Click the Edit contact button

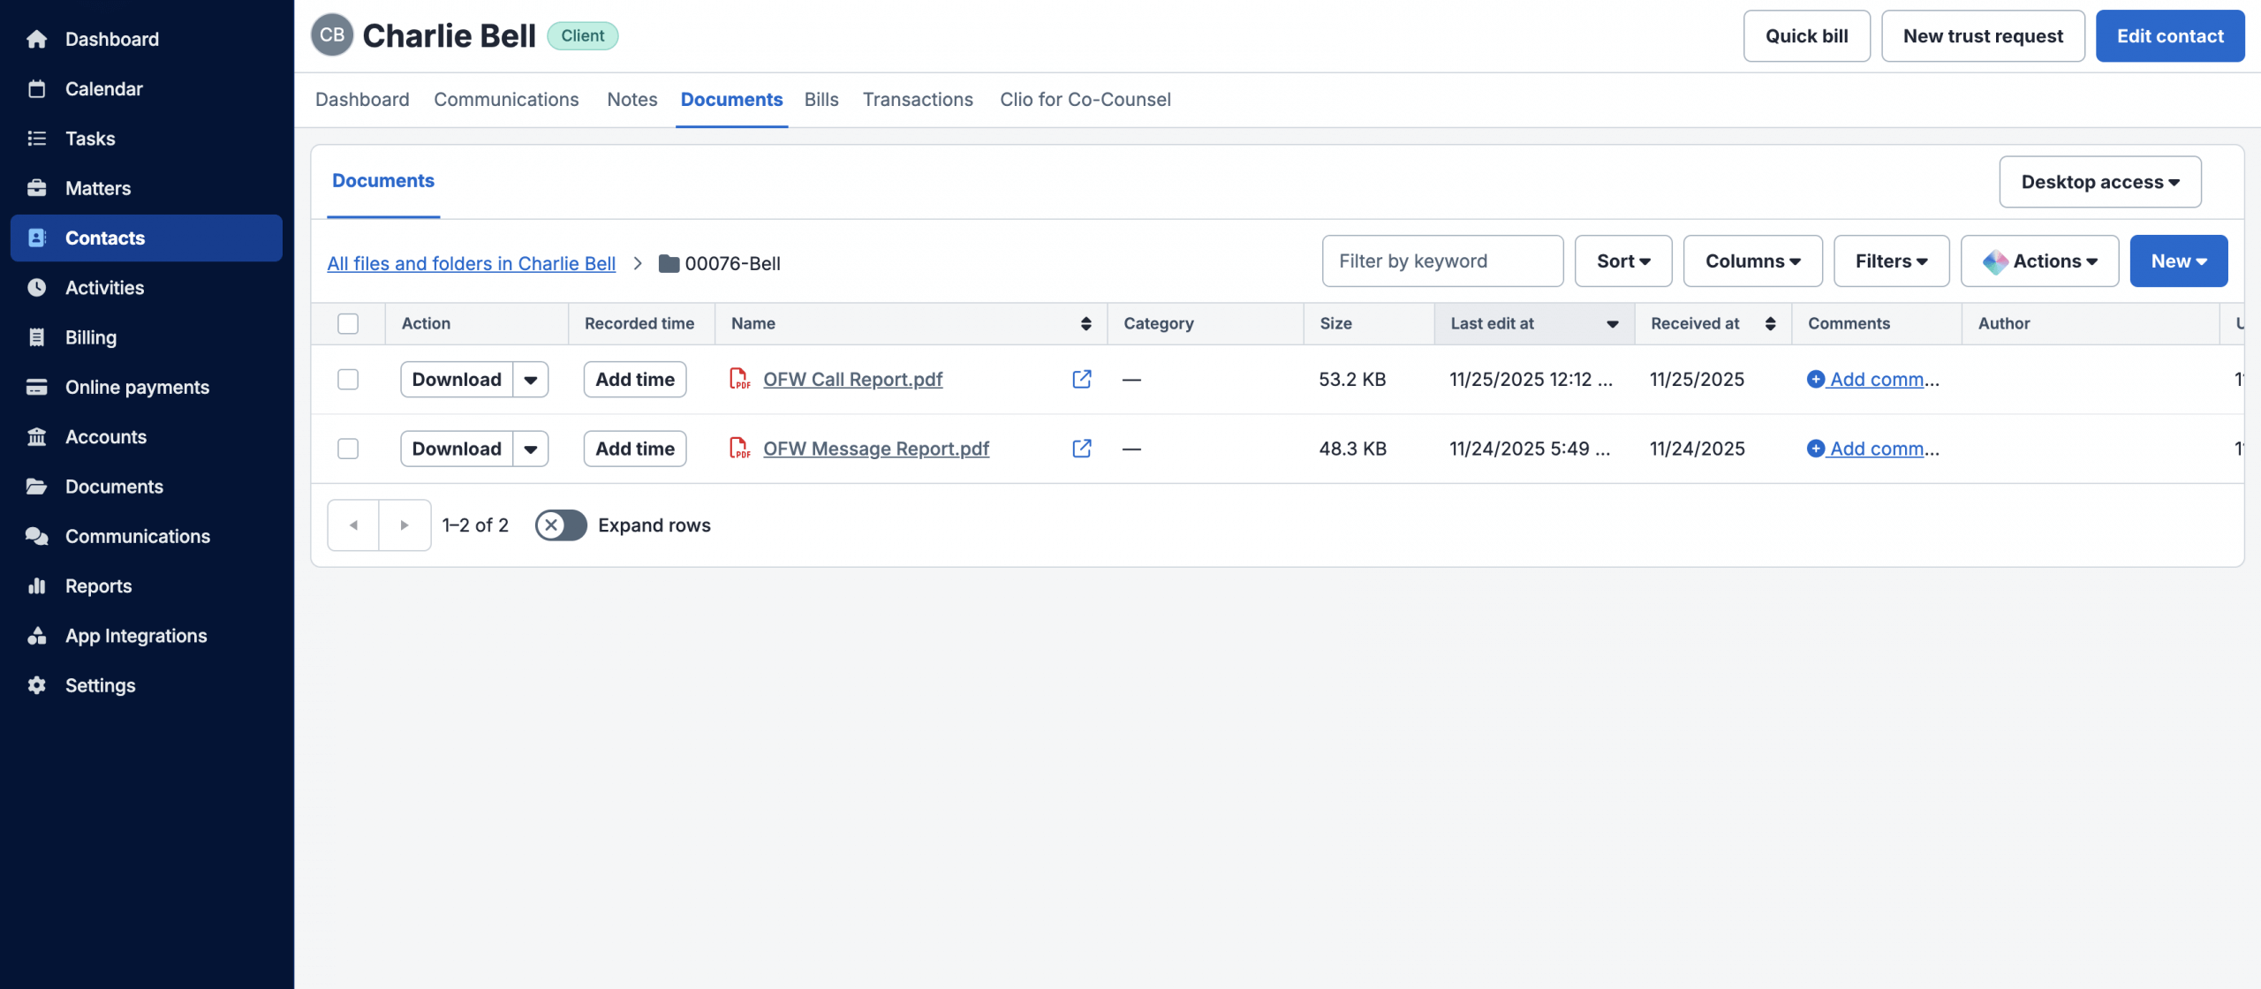click(x=2169, y=36)
